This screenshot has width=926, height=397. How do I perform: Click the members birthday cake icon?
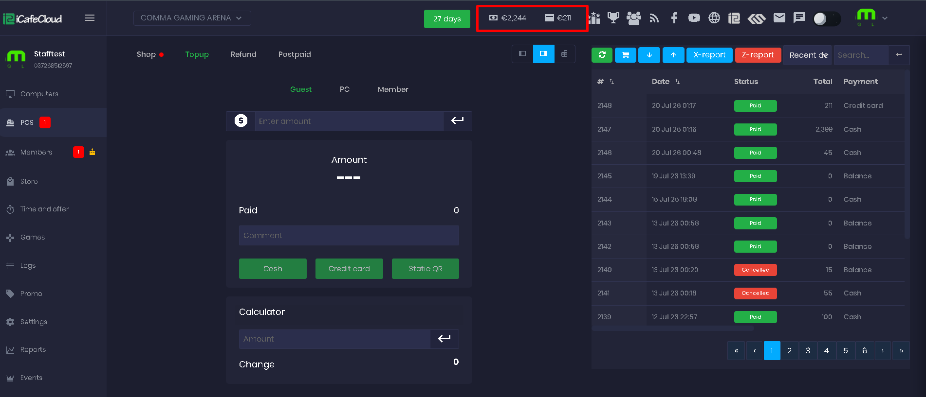pyautogui.click(x=92, y=152)
